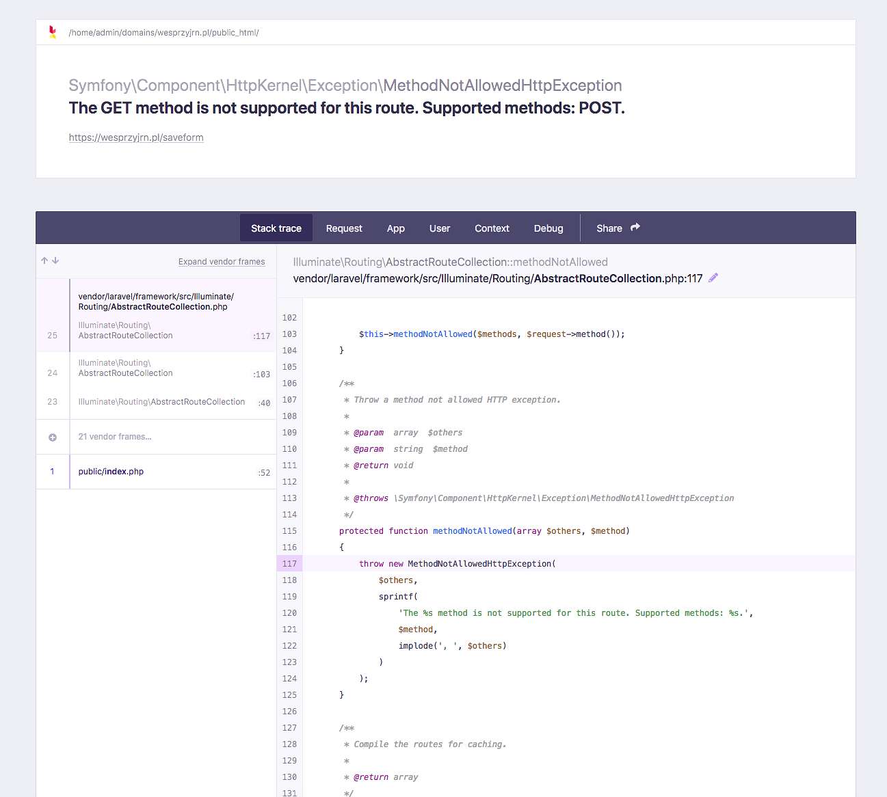887x797 pixels.
Task: Select frame 1 public/index.php
Action: coord(157,472)
